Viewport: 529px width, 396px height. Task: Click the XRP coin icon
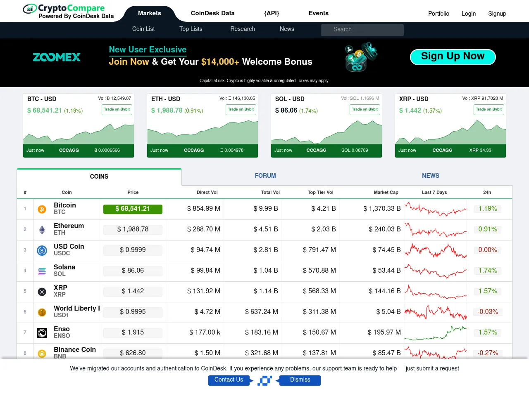(42, 292)
